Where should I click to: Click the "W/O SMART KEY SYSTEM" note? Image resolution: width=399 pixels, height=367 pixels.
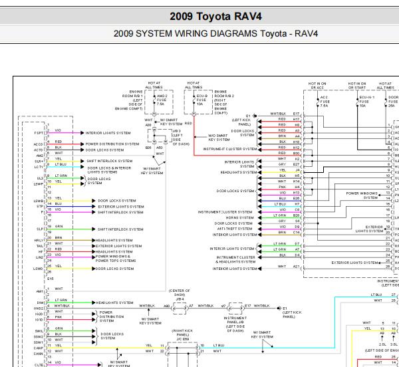tap(219, 138)
